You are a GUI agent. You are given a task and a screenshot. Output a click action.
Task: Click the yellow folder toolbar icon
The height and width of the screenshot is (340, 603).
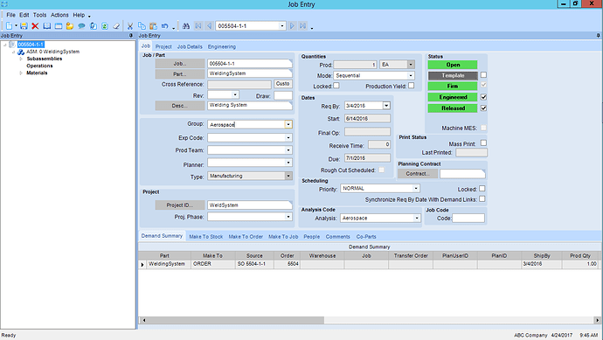point(70,25)
